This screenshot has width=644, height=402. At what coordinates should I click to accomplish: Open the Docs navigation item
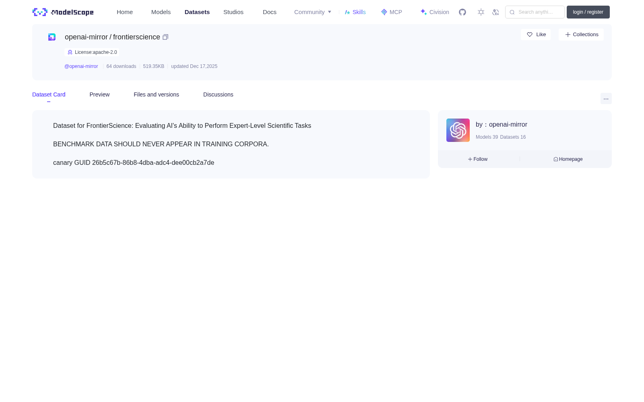coord(270,12)
